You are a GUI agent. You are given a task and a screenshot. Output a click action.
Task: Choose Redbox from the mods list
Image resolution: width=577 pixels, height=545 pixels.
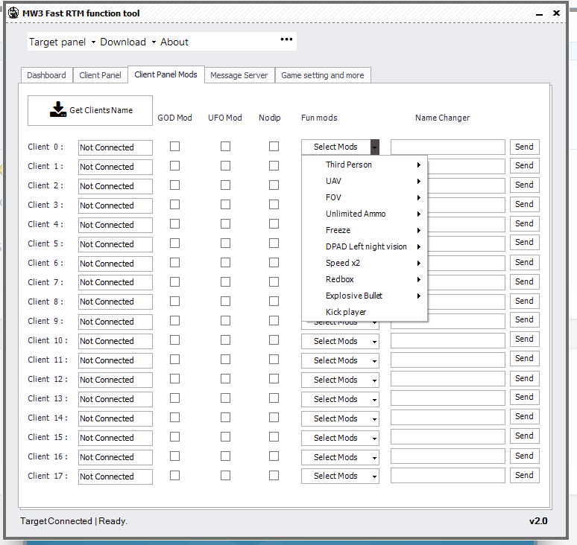tap(365, 279)
